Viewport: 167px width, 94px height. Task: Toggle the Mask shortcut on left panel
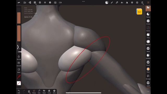19,70
